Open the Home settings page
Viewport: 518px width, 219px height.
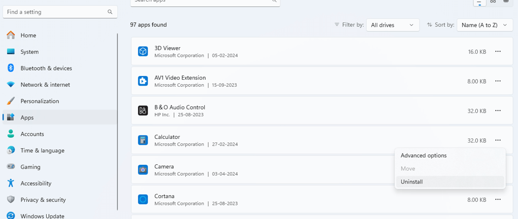28,35
